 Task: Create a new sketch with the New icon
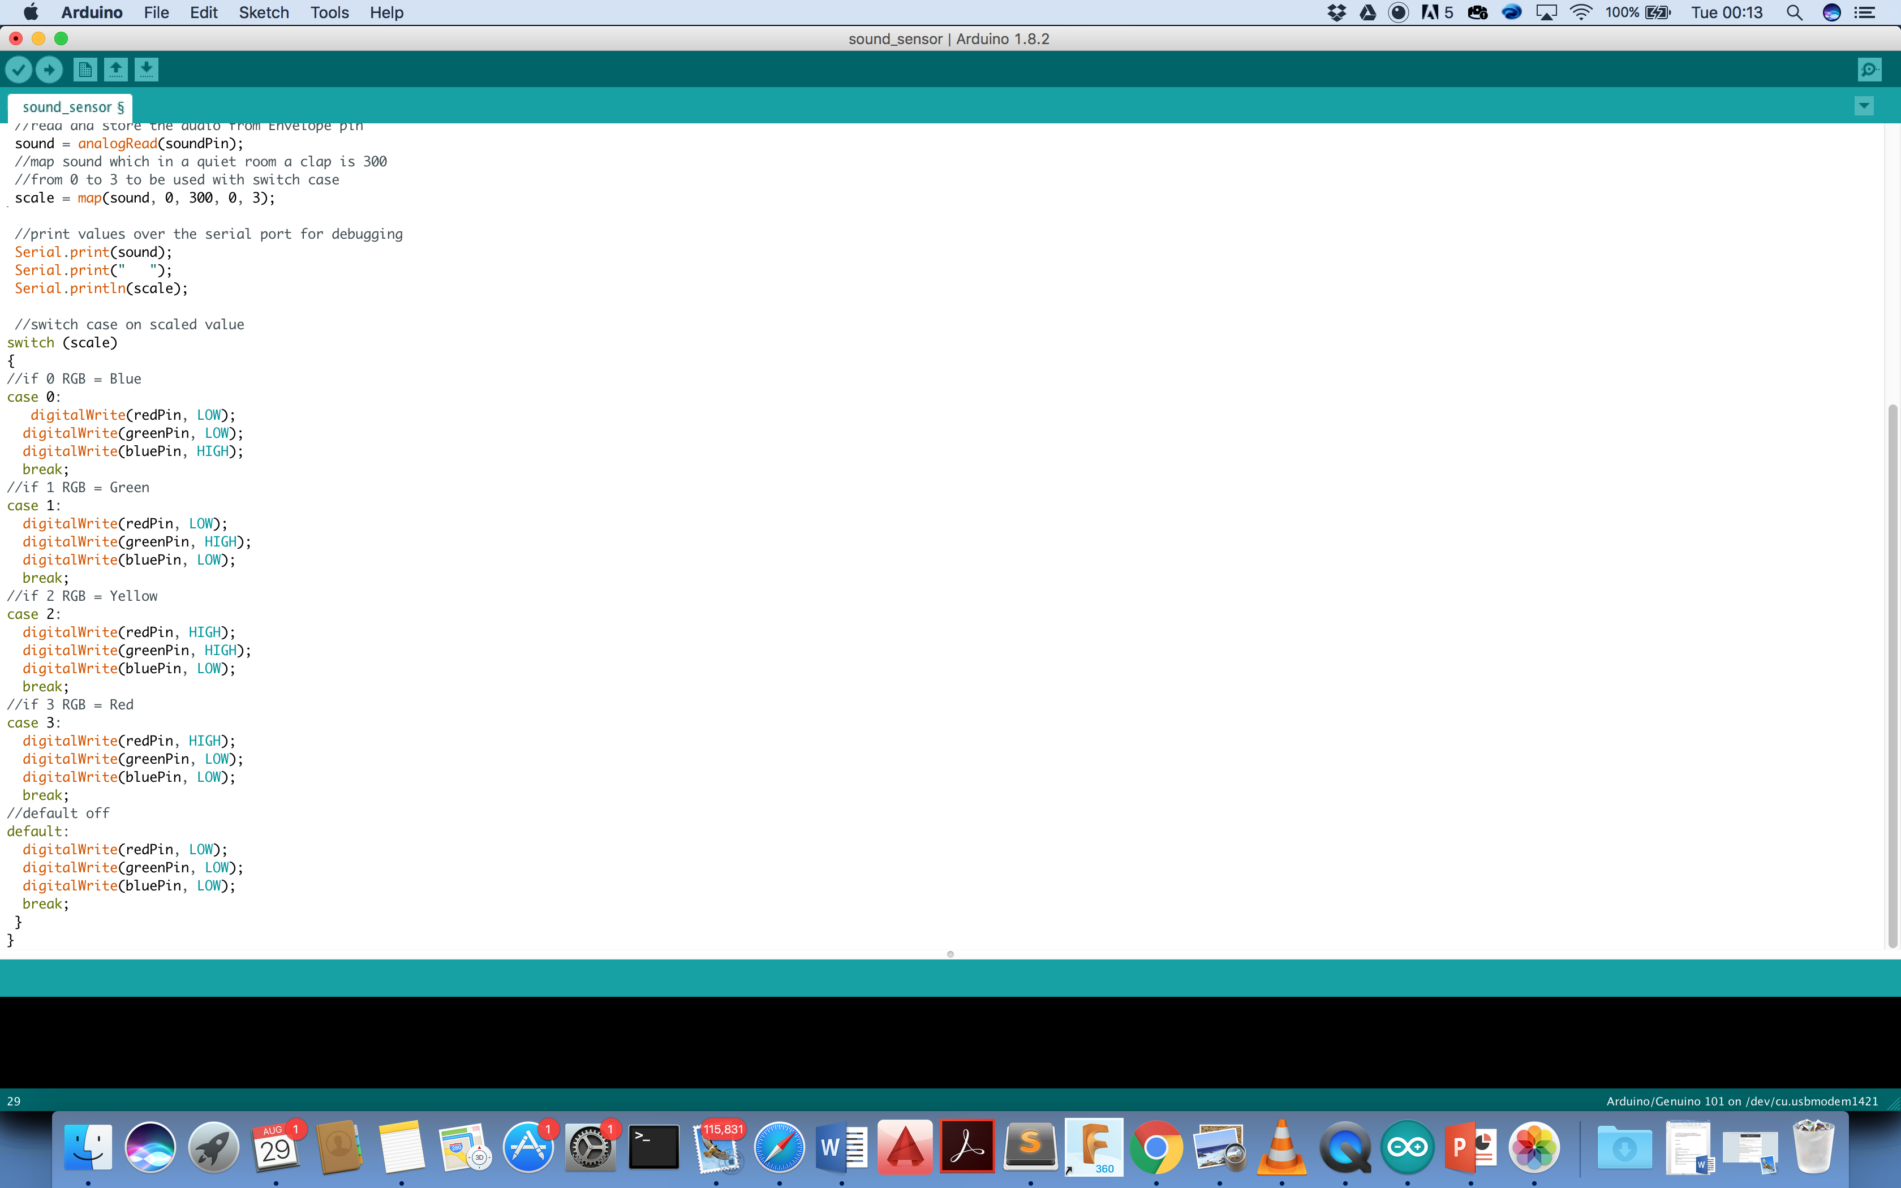(85, 70)
